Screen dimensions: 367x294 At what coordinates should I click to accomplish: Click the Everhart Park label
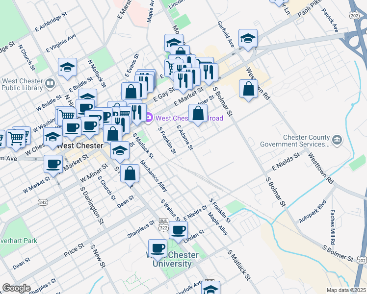click(18, 241)
